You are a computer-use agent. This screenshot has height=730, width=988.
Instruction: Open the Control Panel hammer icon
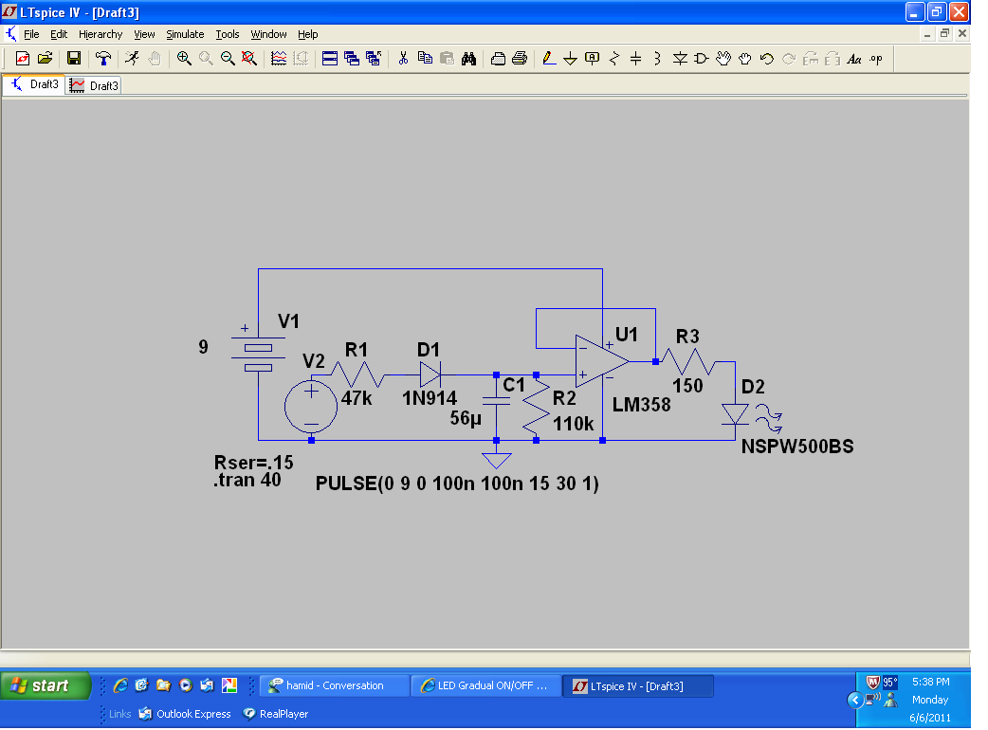(x=103, y=59)
